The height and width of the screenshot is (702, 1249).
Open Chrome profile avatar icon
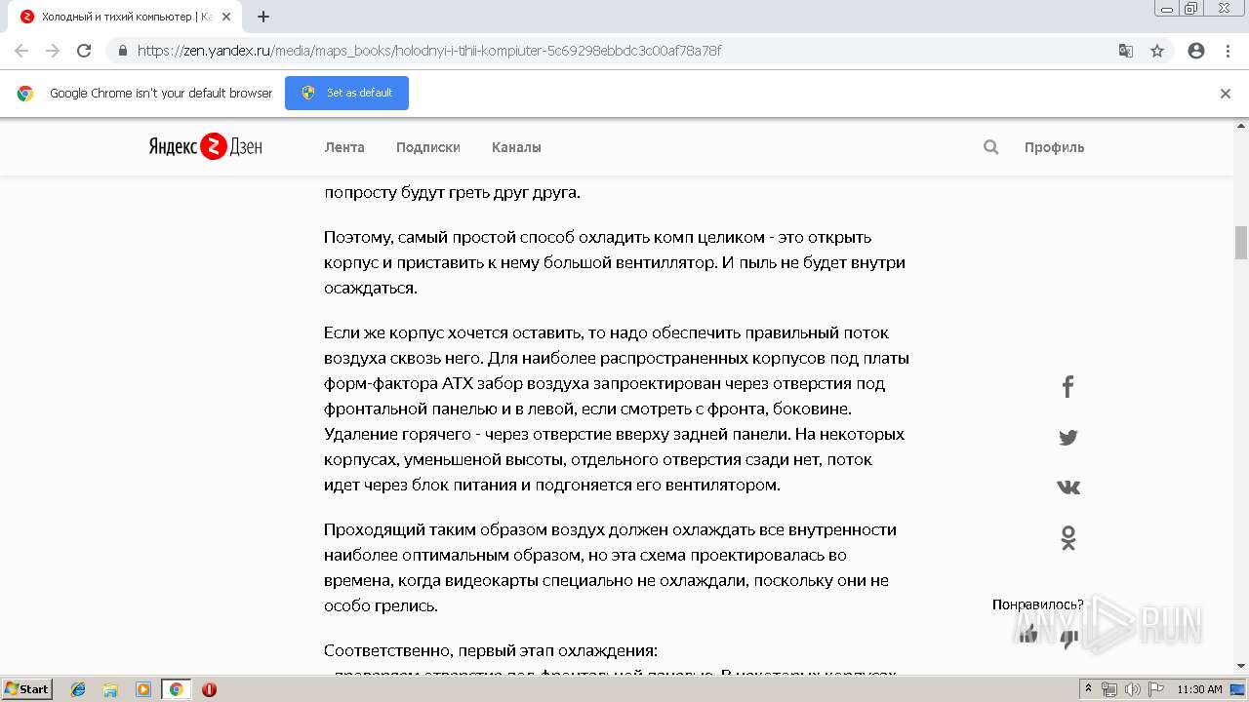click(x=1196, y=51)
